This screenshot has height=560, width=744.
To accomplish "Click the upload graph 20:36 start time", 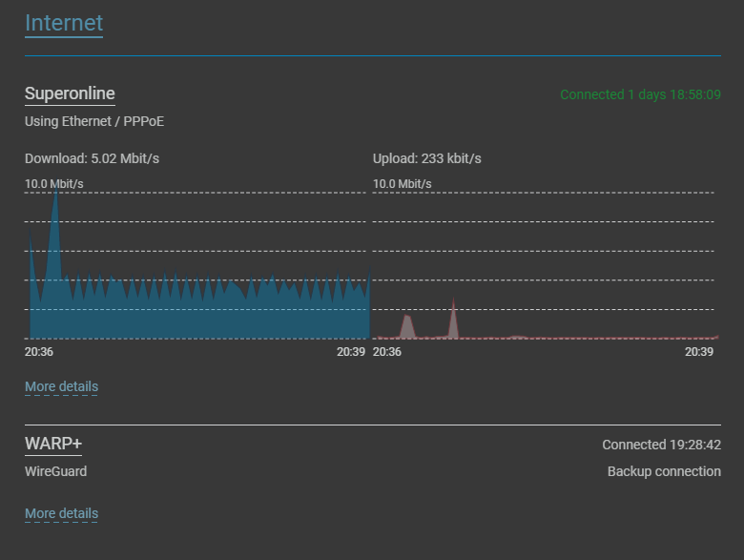I will click(386, 352).
